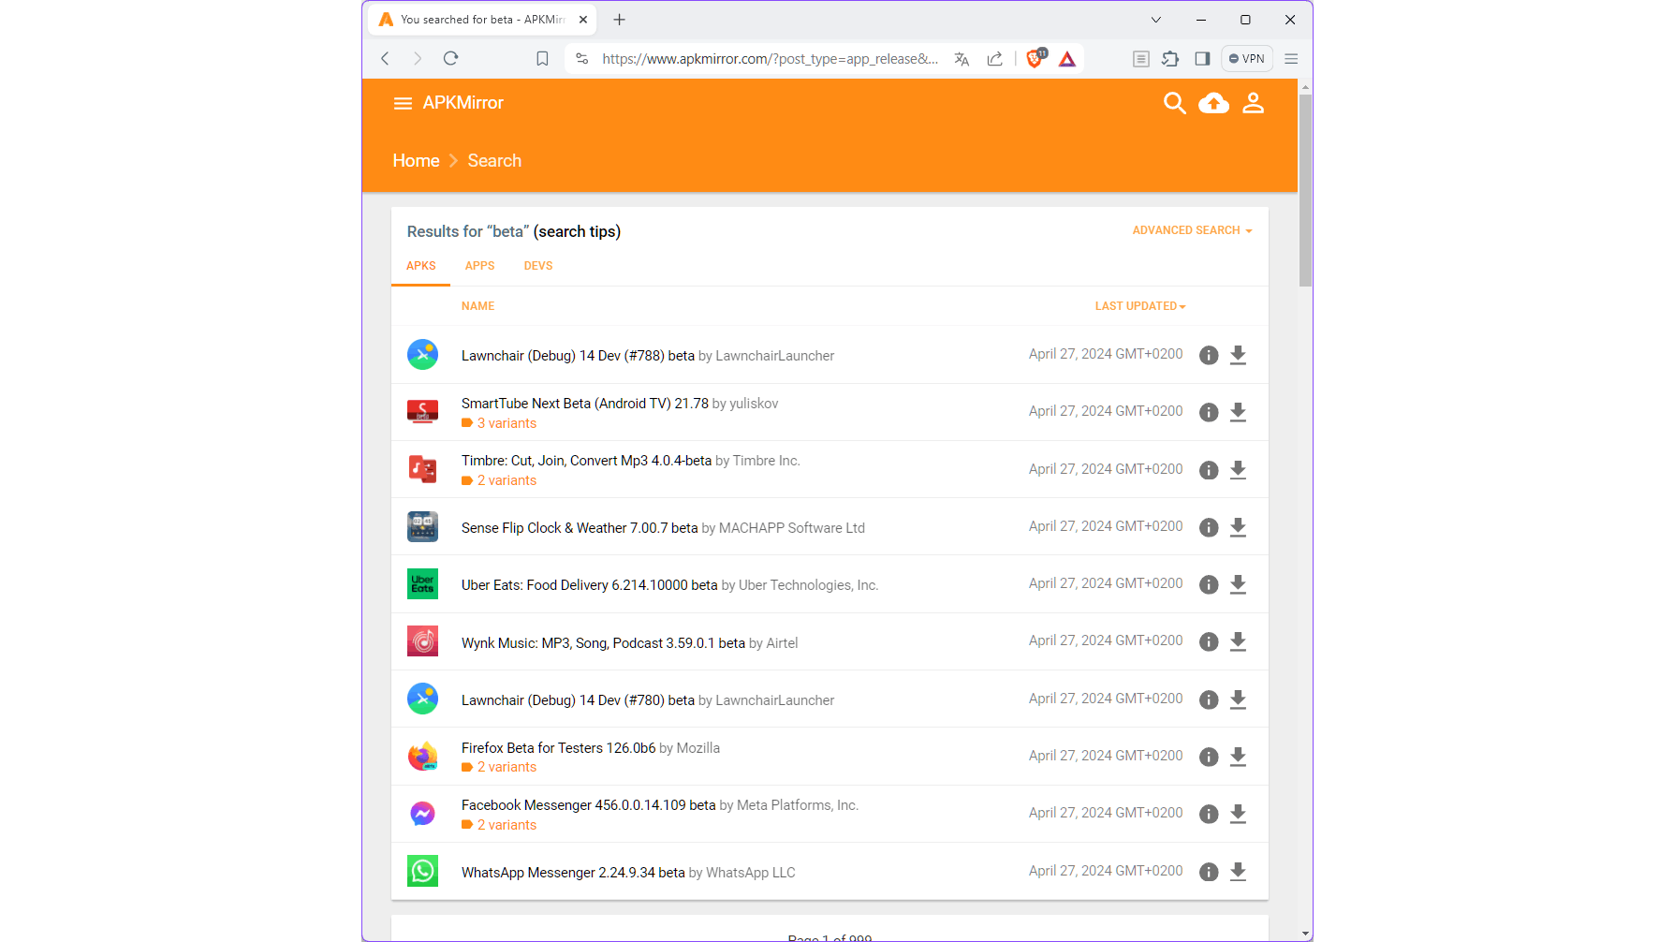View site information icon in address bar
The image size is (1674, 942).
pos(581,58)
